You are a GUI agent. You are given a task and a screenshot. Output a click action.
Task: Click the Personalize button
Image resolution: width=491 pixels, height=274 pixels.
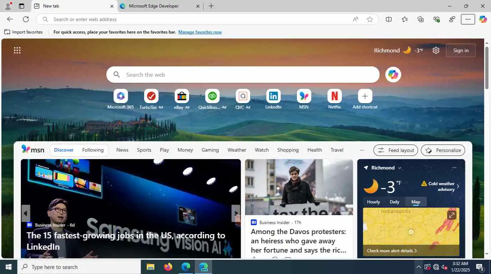coord(443,150)
